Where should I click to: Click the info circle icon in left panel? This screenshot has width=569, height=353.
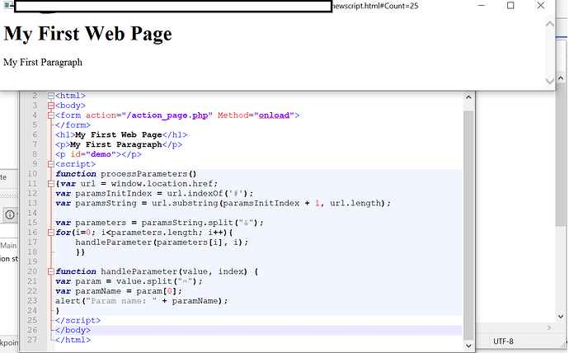pyautogui.click(x=10, y=214)
